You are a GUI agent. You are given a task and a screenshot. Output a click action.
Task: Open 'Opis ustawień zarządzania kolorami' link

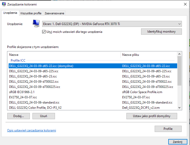[31, 130]
